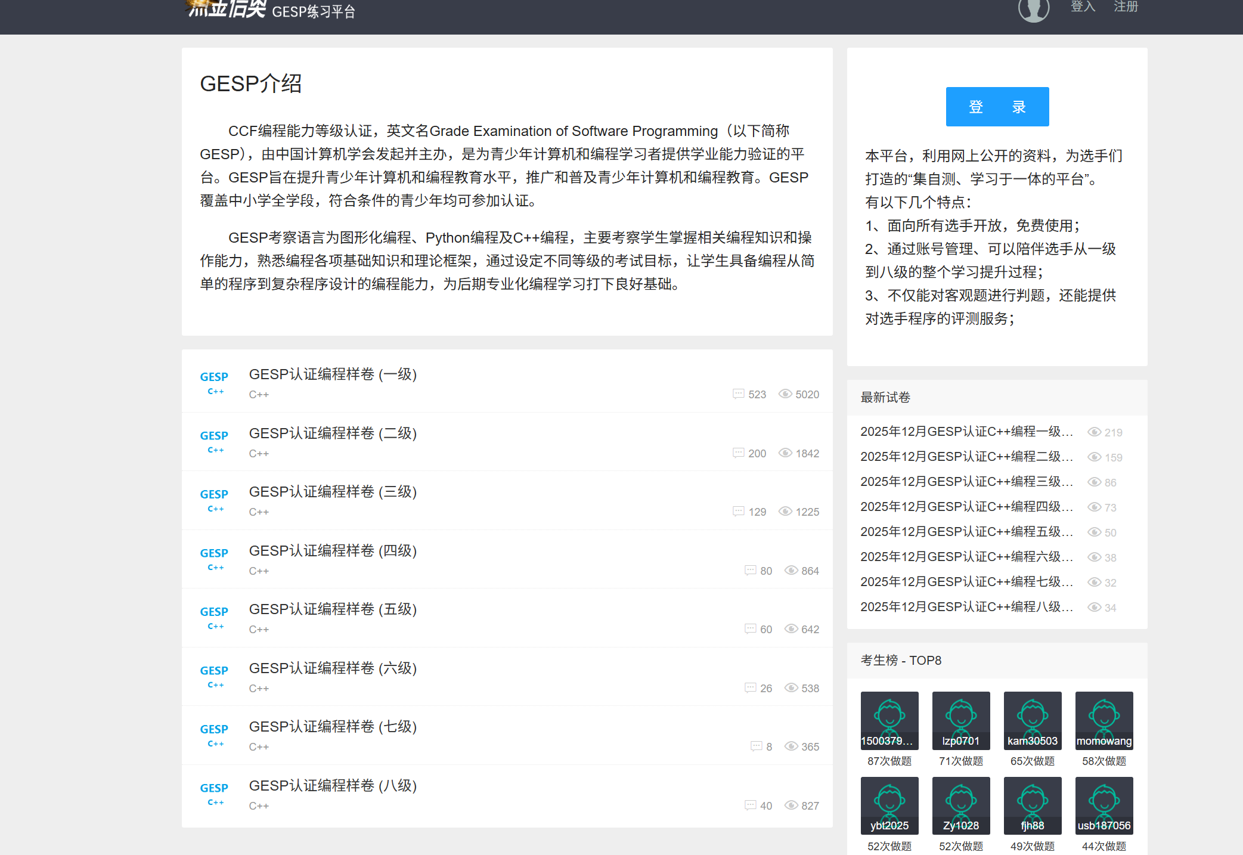Open GESP认证编程样卷 (七级) link
This screenshot has height=855, width=1243.
tap(333, 727)
